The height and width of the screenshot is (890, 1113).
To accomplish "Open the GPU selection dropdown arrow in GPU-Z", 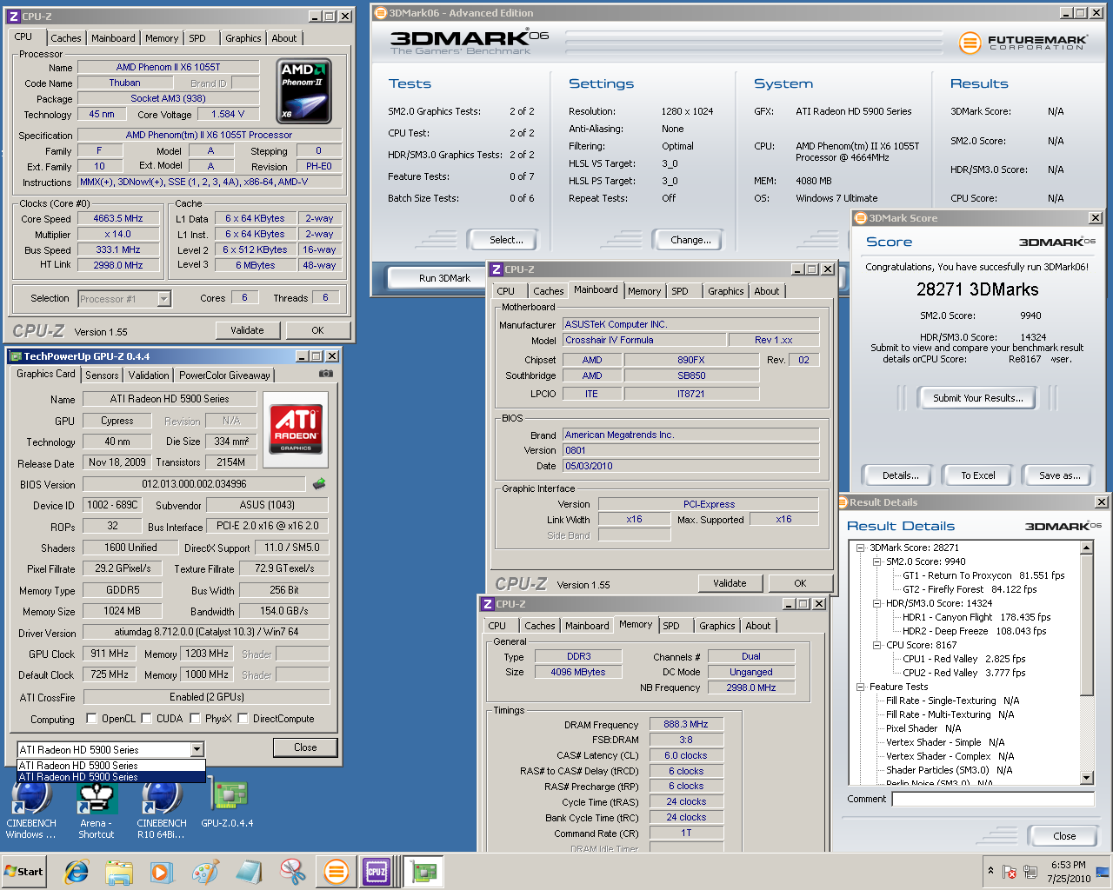I will [197, 749].
